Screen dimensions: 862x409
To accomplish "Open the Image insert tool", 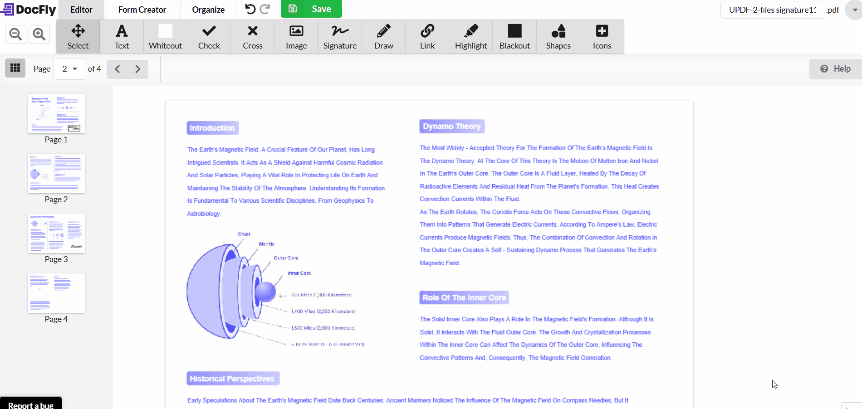I will (x=296, y=37).
